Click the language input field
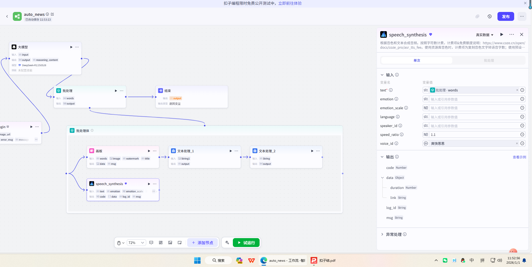 pos(474,117)
